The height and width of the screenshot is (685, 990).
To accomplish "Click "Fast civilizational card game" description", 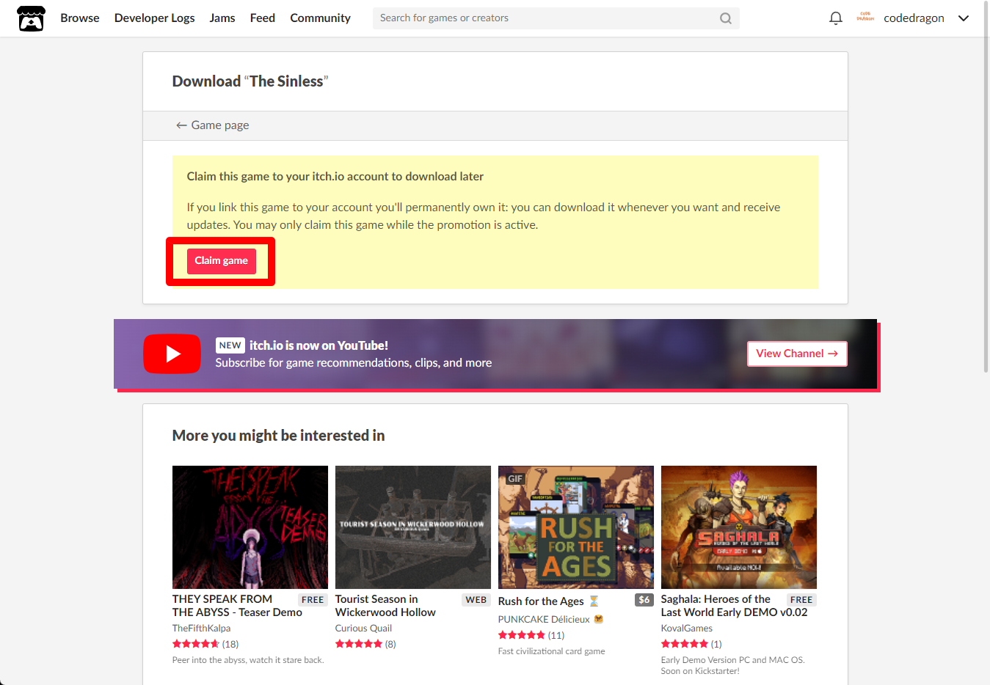I will (552, 651).
